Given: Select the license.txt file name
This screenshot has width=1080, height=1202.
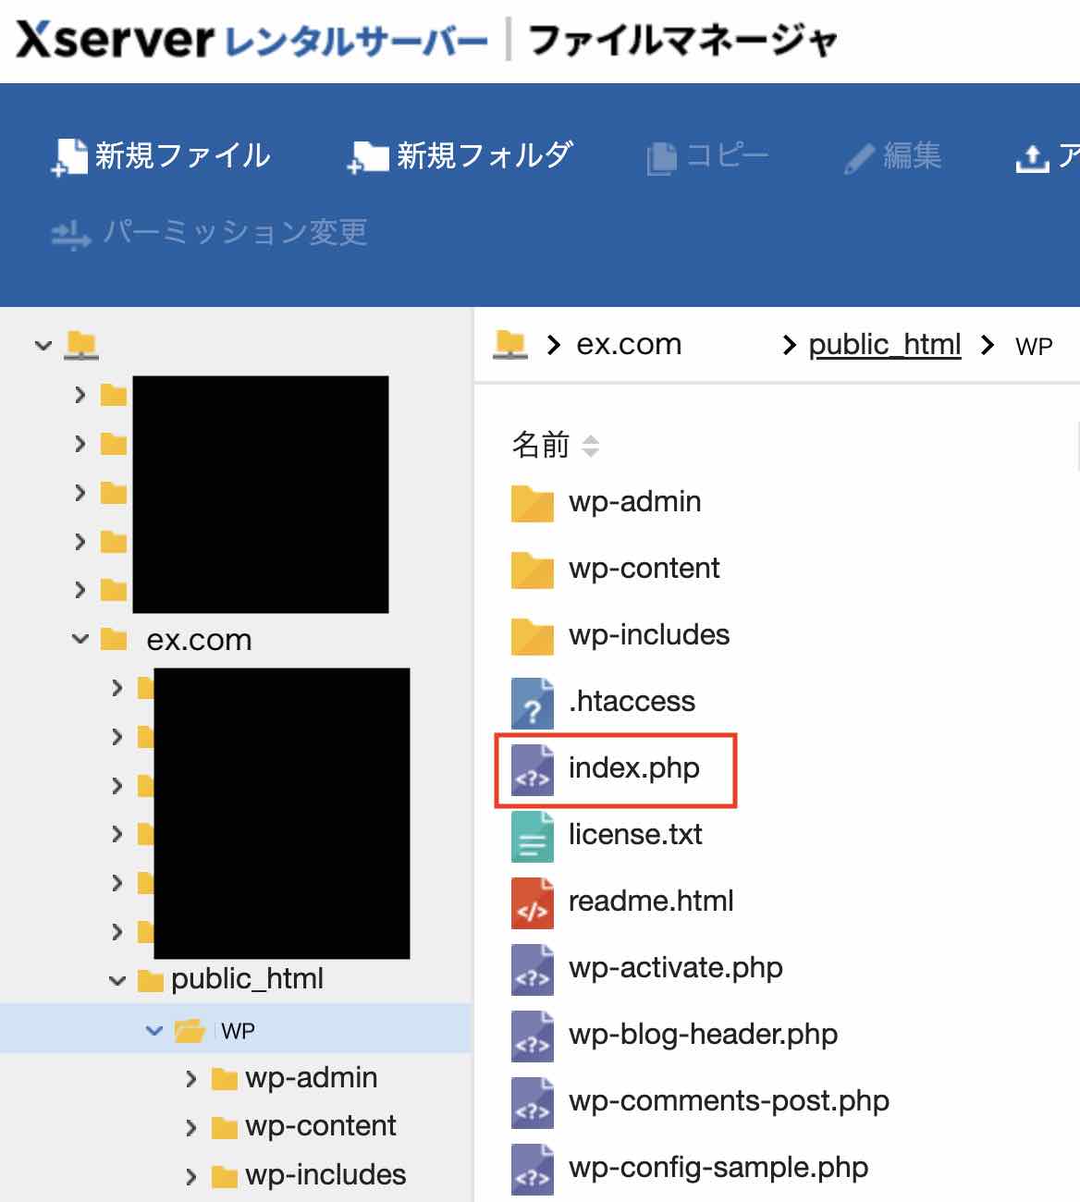Looking at the screenshot, I should tap(635, 835).
